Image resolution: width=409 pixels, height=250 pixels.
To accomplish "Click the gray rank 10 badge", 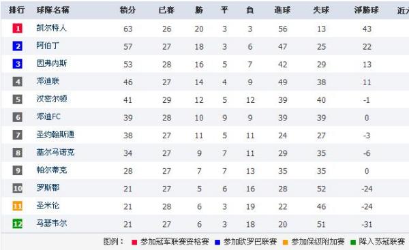I will [x=18, y=188].
